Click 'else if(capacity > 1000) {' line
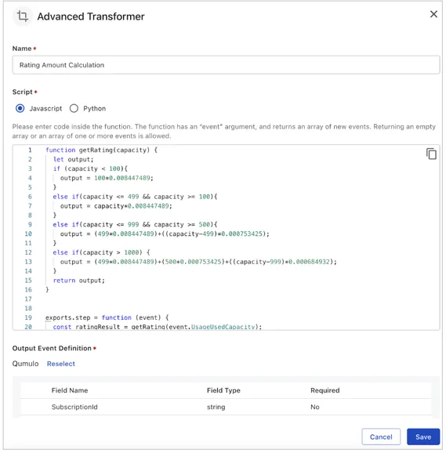This screenshot has height=453, width=446. point(101,252)
